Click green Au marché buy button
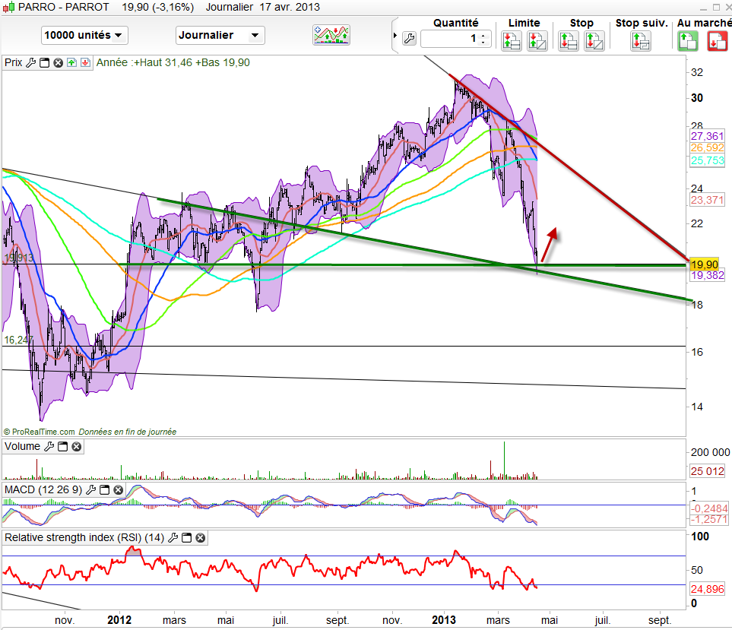The width and height of the screenshot is (732, 630). 687,41
